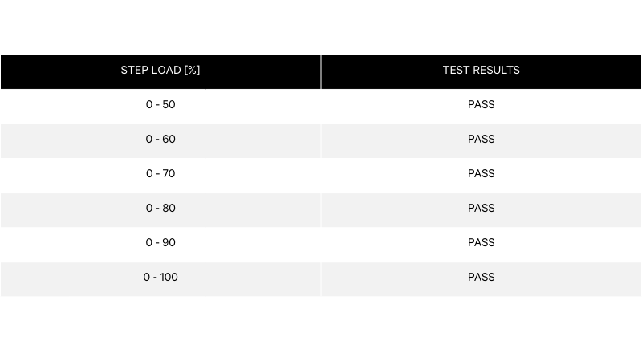Click the blank white area below the table

click(x=321, y=329)
